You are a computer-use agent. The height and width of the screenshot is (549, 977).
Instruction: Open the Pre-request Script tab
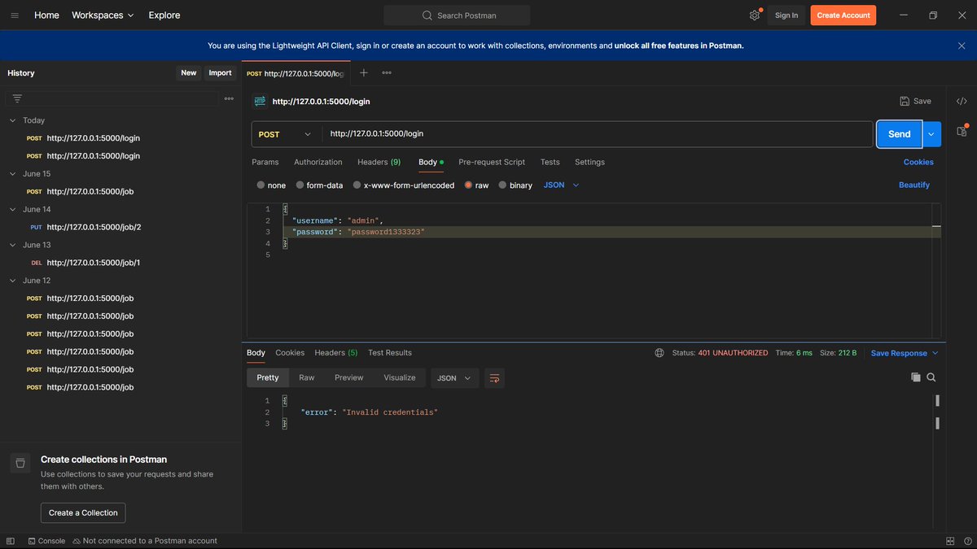point(492,162)
